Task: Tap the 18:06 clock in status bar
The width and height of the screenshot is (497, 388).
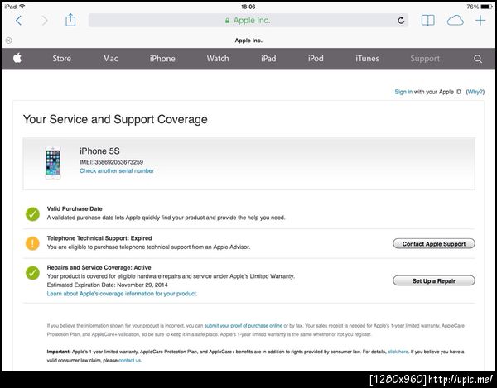Action: (248, 7)
